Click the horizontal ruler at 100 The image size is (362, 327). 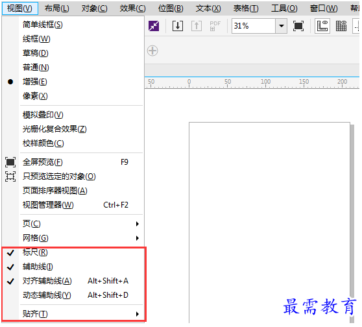[x=266, y=82]
